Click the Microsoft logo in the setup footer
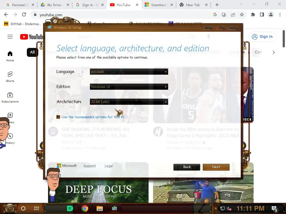286x214 pixels. click(67, 166)
